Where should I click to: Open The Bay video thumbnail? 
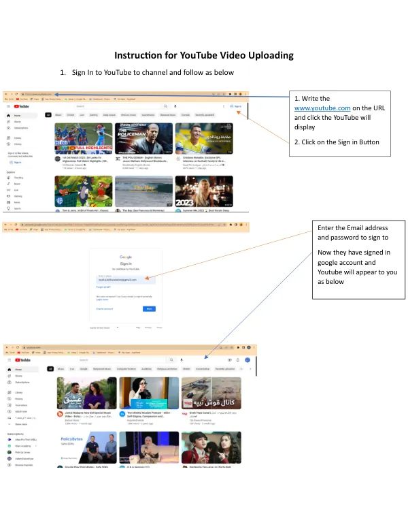tap(143, 191)
